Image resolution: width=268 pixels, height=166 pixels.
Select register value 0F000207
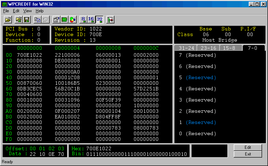point(67,111)
